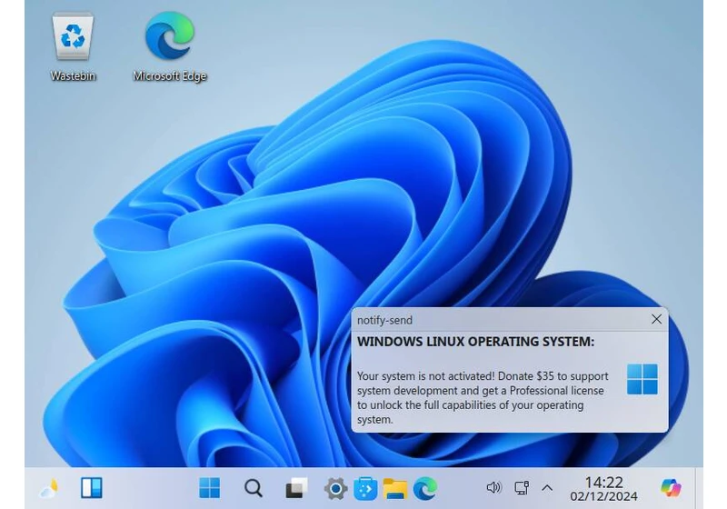The image size is (727, 509).
Task: Open the clock showing 14:22
Action: (x=603, y=489)
